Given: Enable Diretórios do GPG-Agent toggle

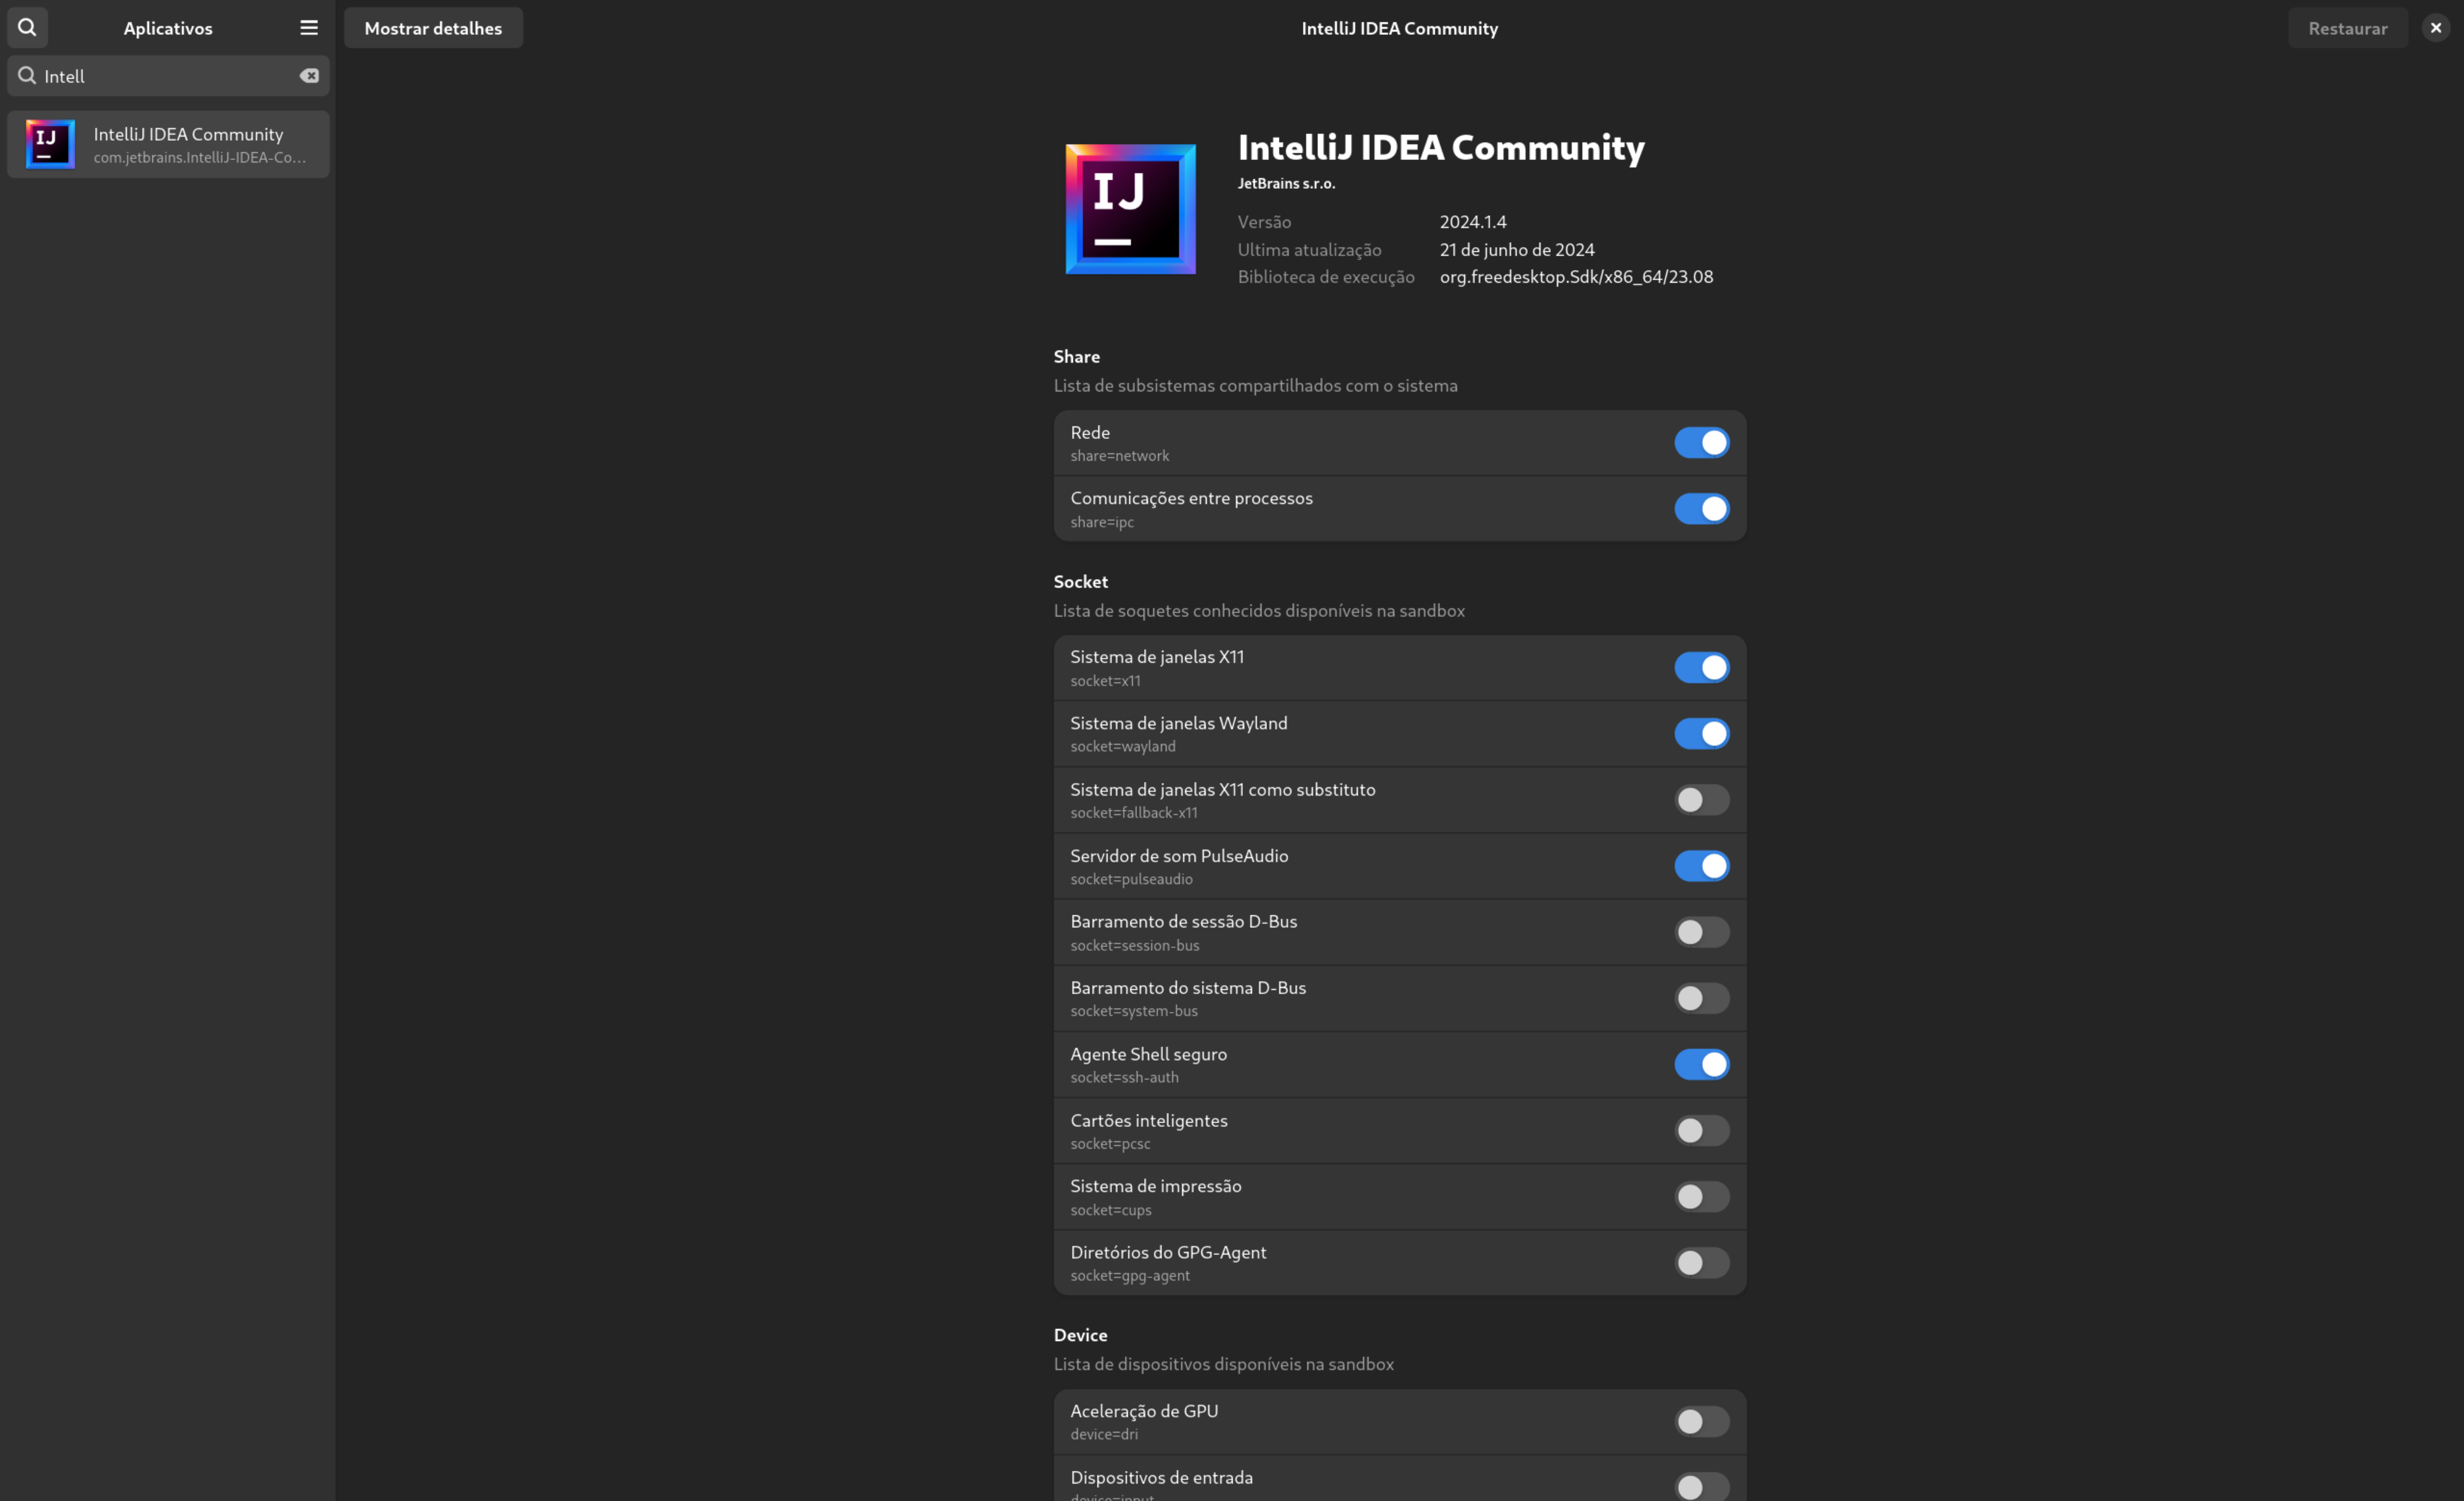Looking at the screenshot, I should click(1701, 1262).
